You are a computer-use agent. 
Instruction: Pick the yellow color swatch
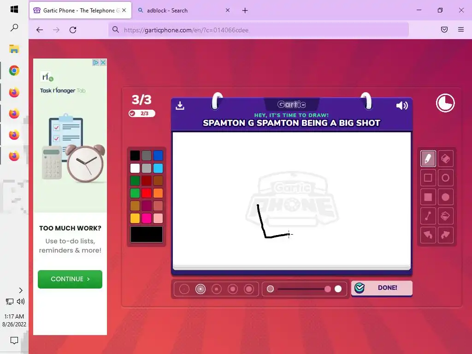(135, 218)
